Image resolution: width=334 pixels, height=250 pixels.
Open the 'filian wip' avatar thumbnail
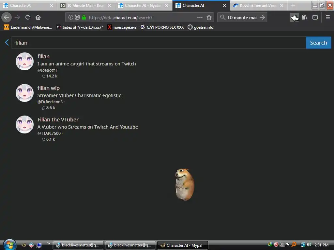pos(25,93)
